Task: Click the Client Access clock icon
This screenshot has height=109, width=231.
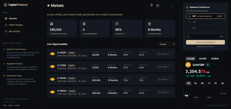Action: click(x=6, y=25)
